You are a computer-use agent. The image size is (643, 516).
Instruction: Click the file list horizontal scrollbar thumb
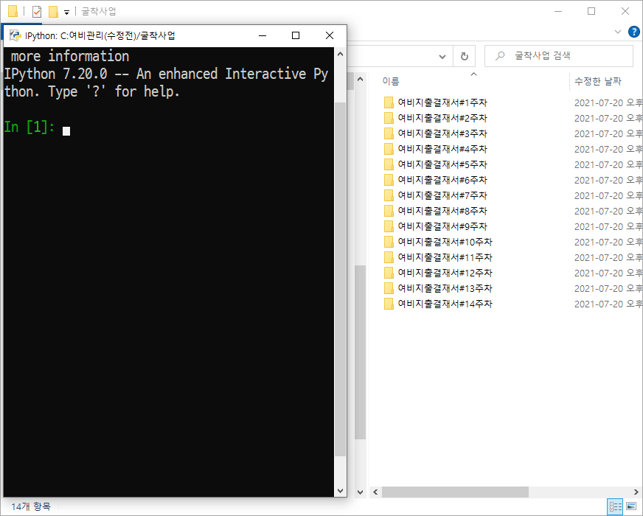pos(455,492)
